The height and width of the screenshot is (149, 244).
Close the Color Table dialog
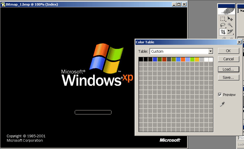(239, 42)
